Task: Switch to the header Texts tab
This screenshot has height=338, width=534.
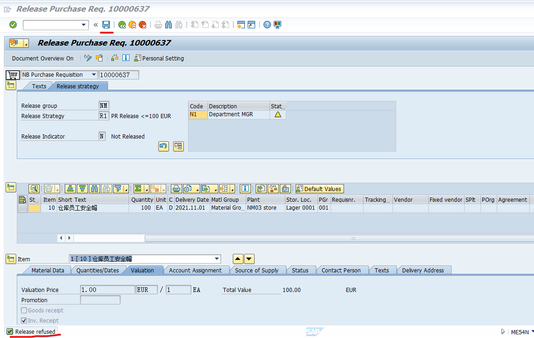Action: coord(39,86)
